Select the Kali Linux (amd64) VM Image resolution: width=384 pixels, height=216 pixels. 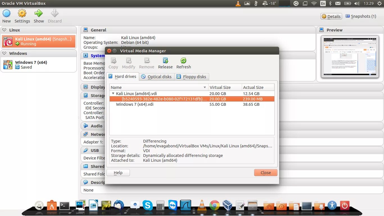click(x=39, y=41)
